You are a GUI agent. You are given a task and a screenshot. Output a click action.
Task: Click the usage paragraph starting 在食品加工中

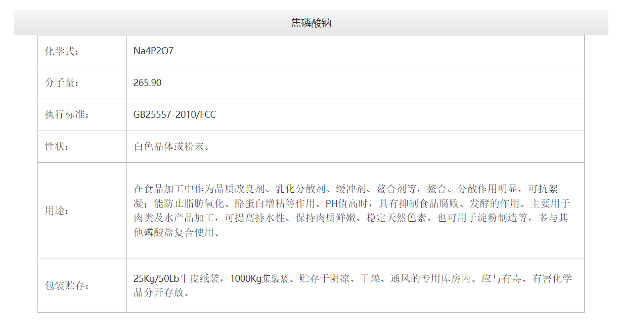pyautogui.click(x=352, y=211)
